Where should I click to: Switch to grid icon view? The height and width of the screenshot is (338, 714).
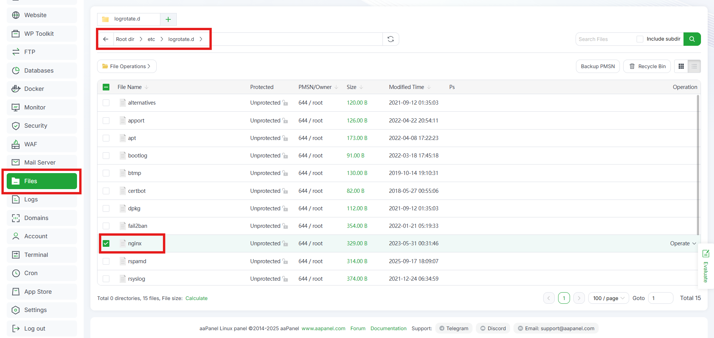pos(681,66)
